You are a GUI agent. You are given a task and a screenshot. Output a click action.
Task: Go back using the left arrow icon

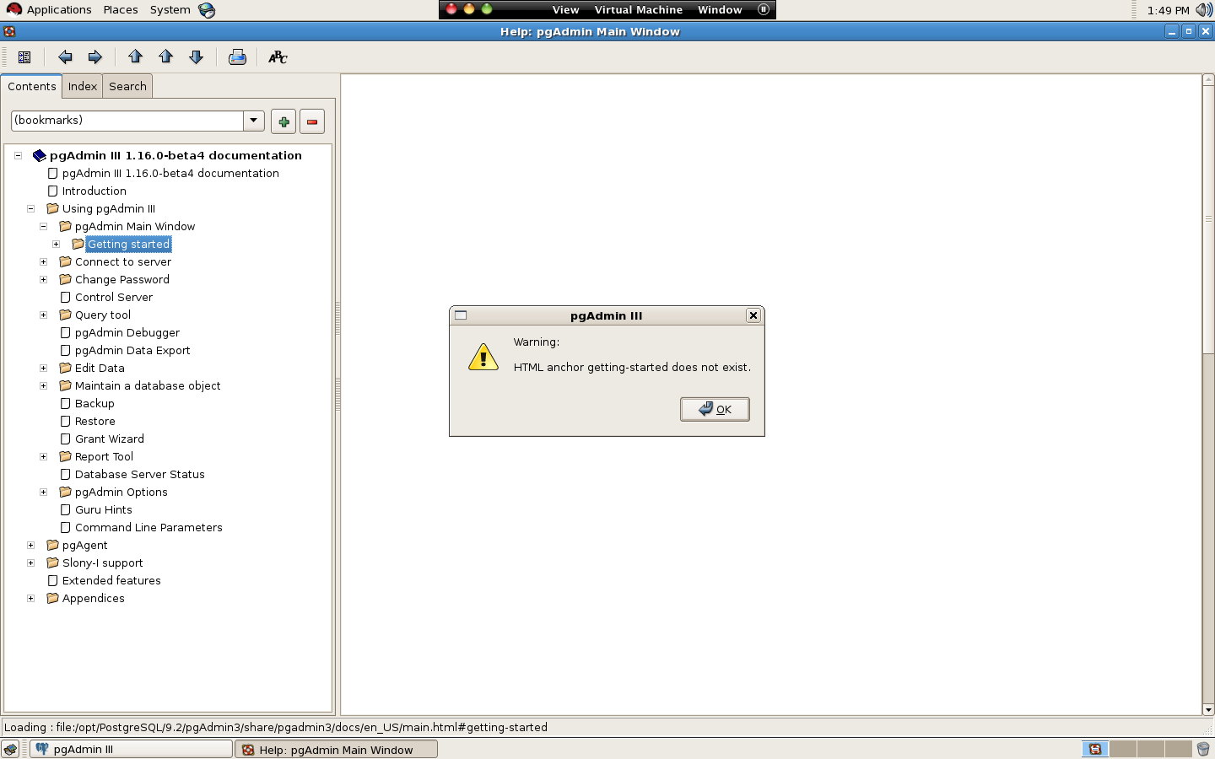click(65, 57)
